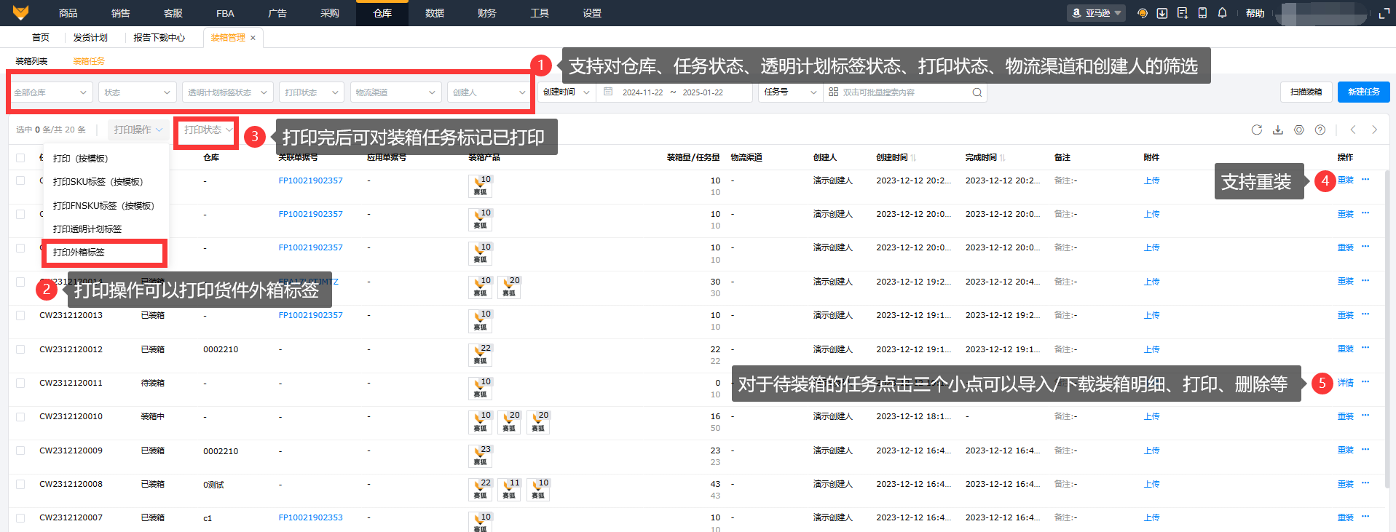Viewport: 1396px width, 532px height.
Task: Switch to the 报告下载中心 page tab
Action: (159, 38)
